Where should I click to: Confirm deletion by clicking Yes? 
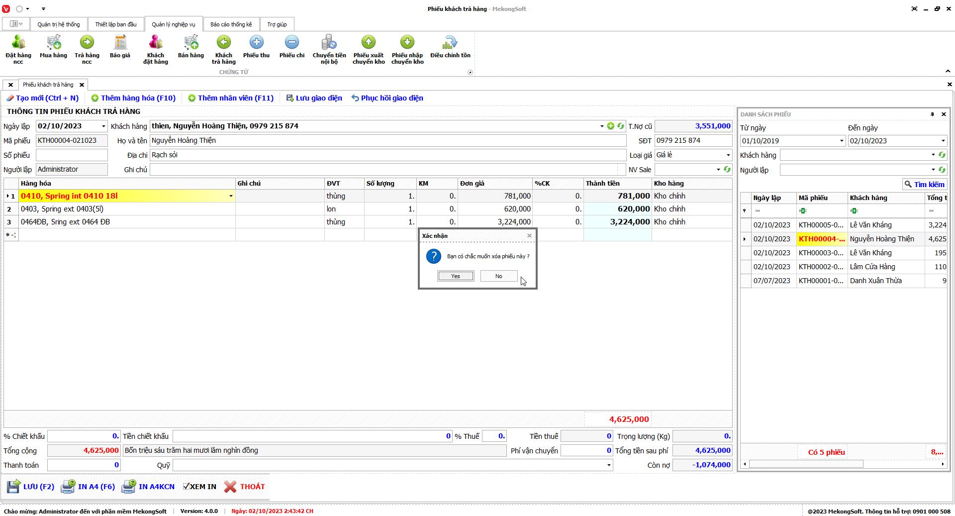click(456, 276)
